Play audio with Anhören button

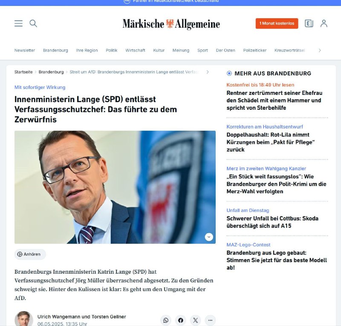[30, 254]
